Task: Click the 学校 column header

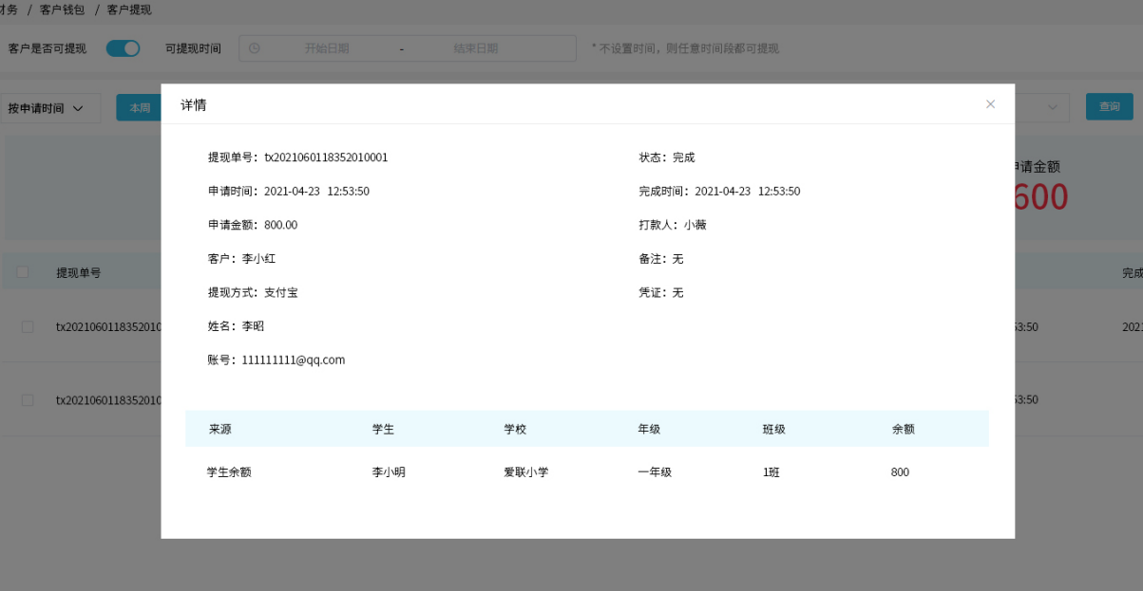Action: click(516, 430)
